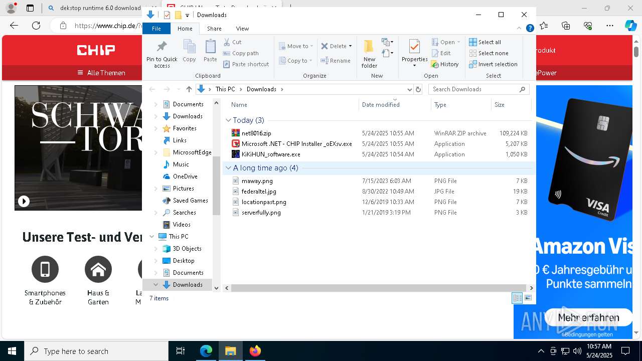Create a New folder

point(369,54)
